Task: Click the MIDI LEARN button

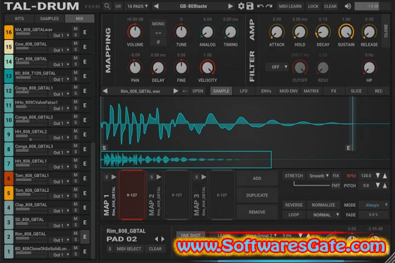Action: [x=290, y=6]
